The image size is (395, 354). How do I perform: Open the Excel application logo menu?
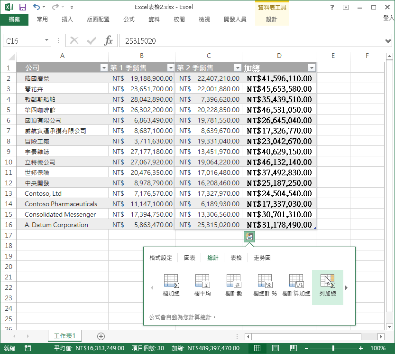[x=9, y=7]
